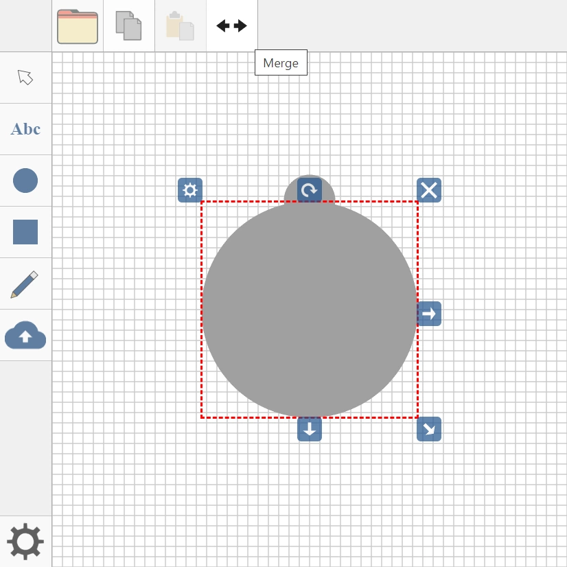The image size is (567, 567).
Task: Click the cloud upload icon
Action: (x=25, y=336)
